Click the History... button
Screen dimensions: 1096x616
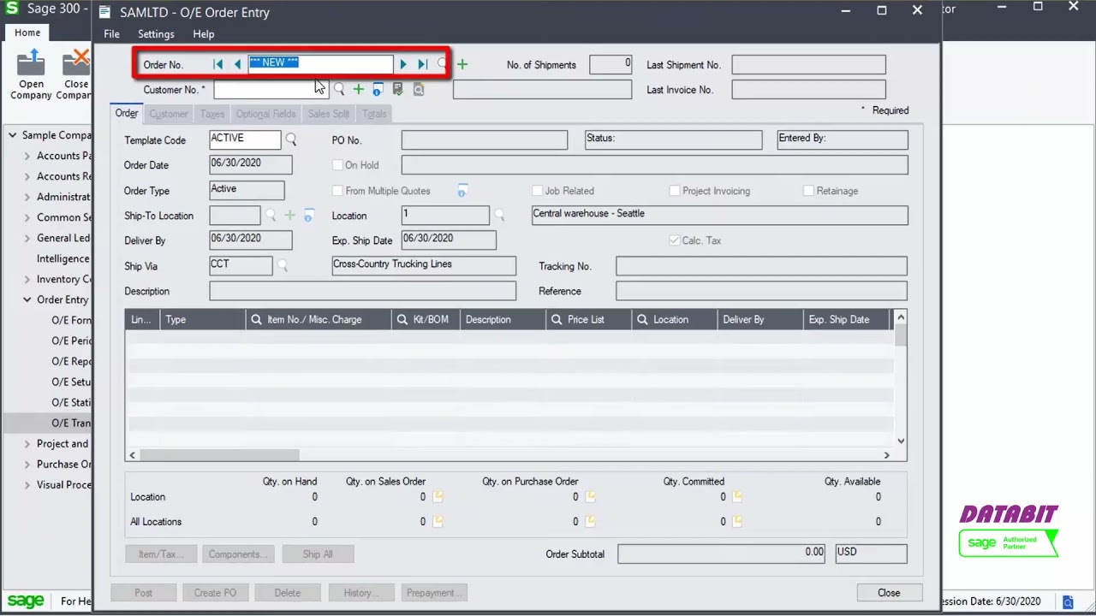(x=360, y=593)
